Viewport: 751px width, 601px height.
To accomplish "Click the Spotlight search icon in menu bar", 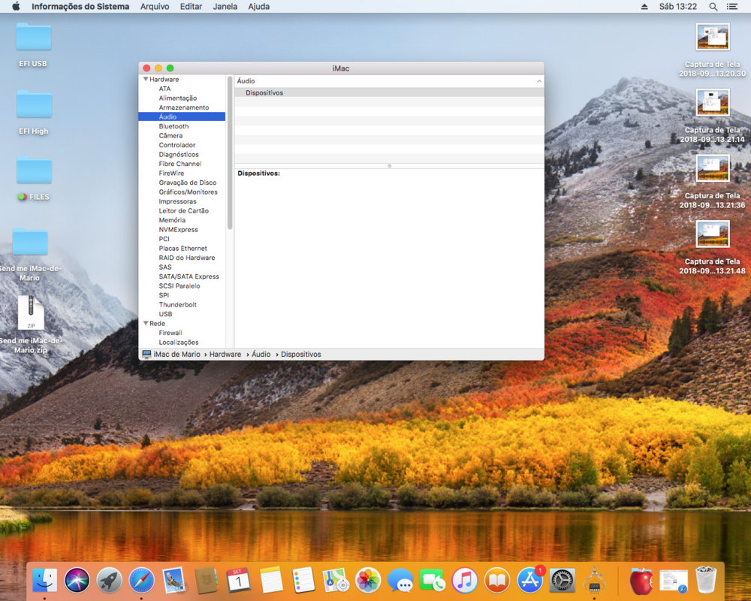I will click(x=713, y=7).
